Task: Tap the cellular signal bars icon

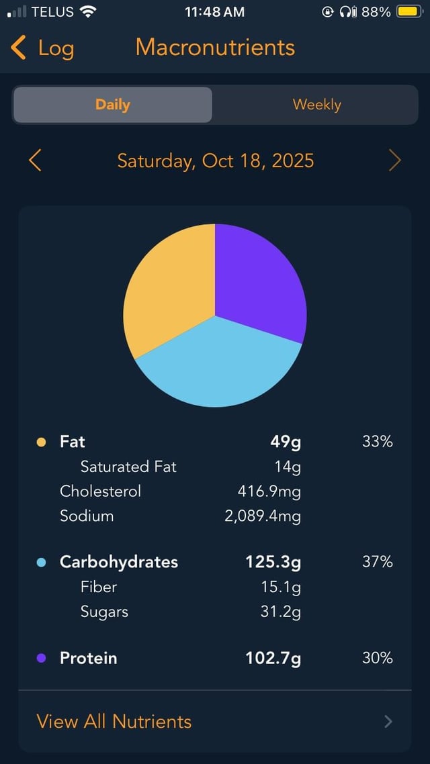Action: pos(16,11)
